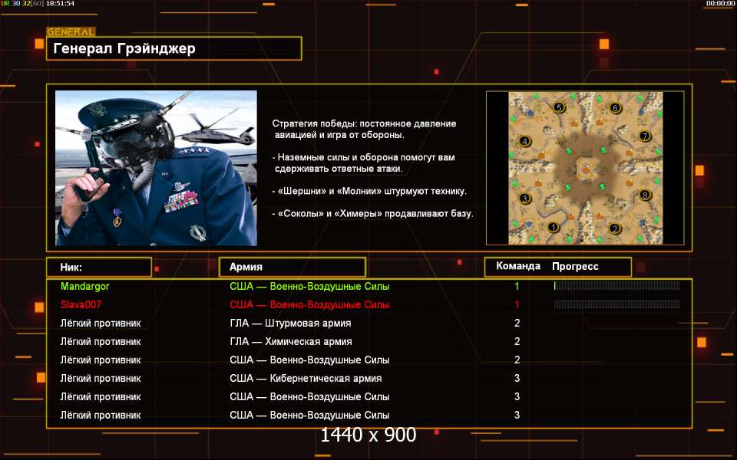Choose start position marker 4 on the map
737x460 pixels.
tap(525, 141)
